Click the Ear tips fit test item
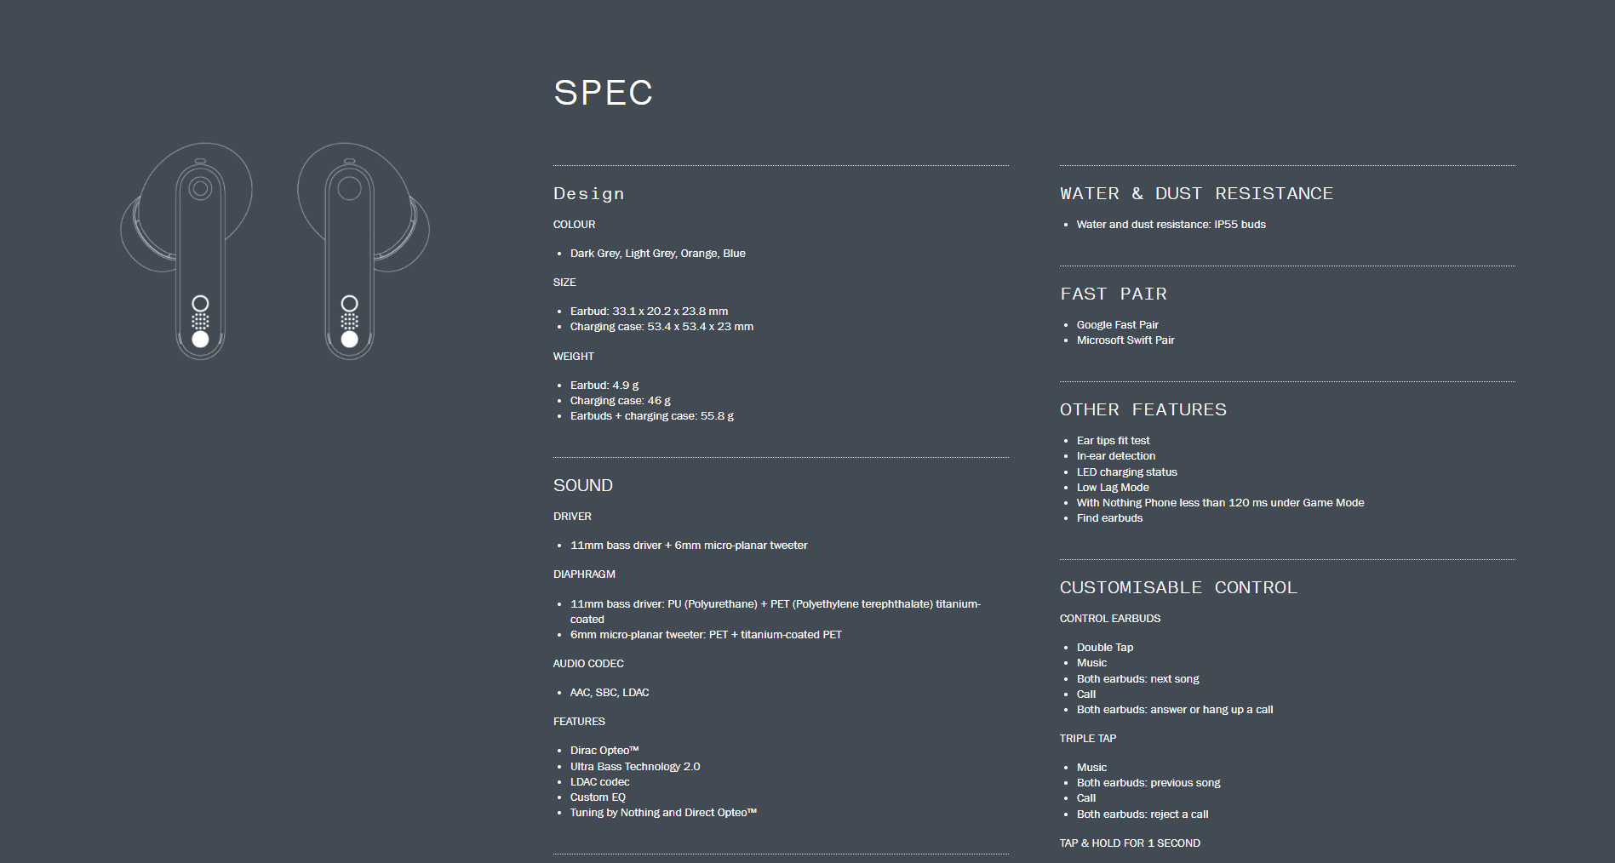This screenshot has height=863, width=1615. tap(1113, 440)
